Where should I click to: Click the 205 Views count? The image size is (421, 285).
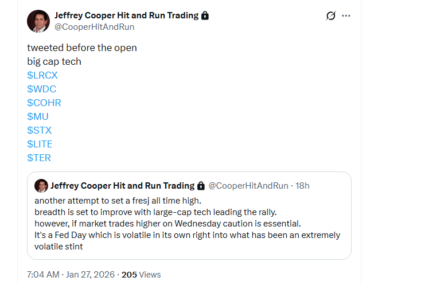point(141,275)
